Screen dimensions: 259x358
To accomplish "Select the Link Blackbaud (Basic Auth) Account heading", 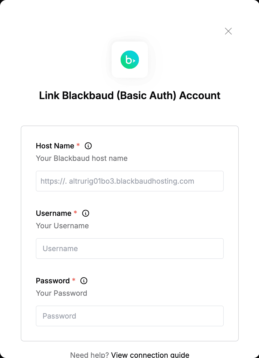I will (x=130, y=95).
